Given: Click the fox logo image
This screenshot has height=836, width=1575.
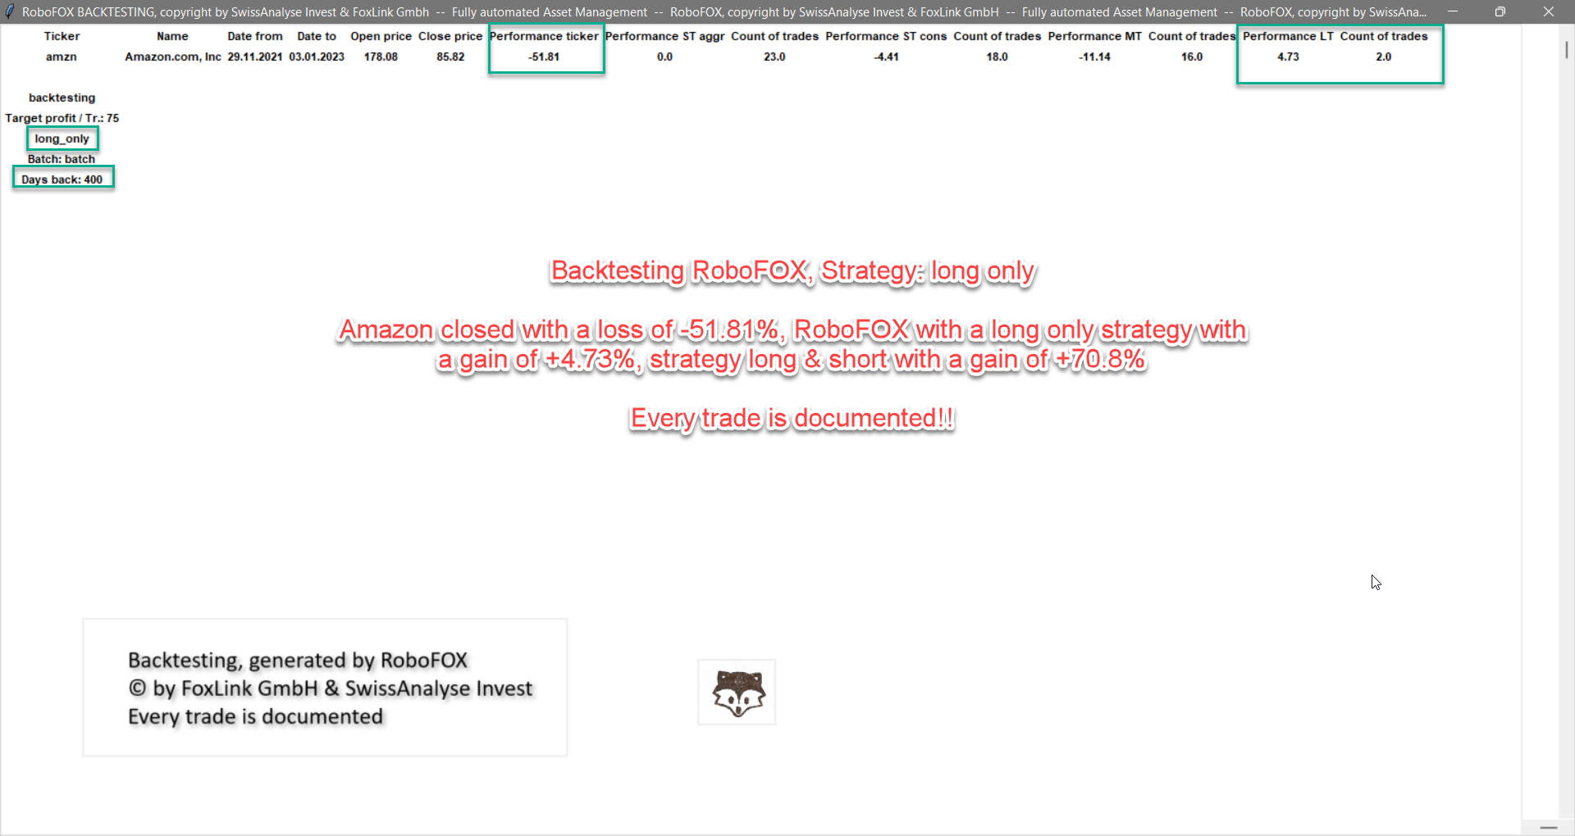Looking at the screenshot, I should [x=737, y=693].
